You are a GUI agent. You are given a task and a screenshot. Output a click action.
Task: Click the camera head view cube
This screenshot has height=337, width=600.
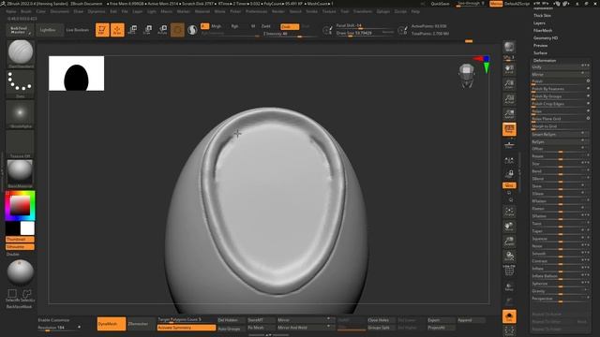click(467, 75)
